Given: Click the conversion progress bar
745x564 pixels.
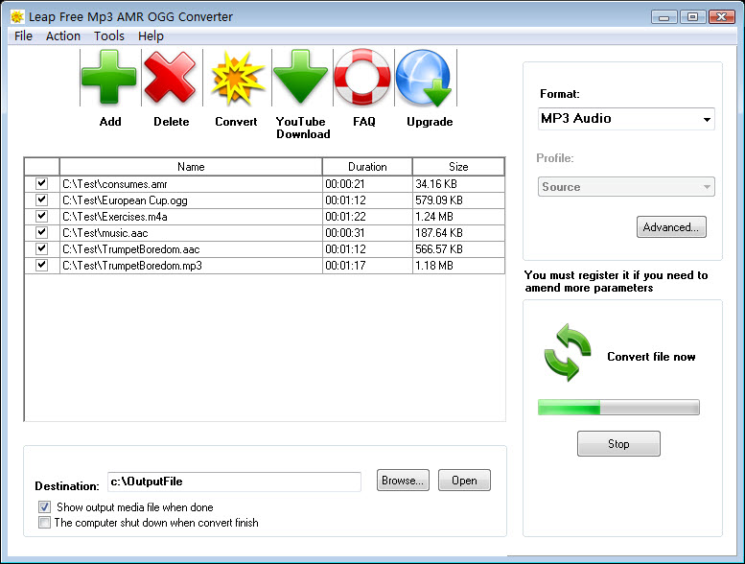Looking at the screenshot, I should pos(618,408).
